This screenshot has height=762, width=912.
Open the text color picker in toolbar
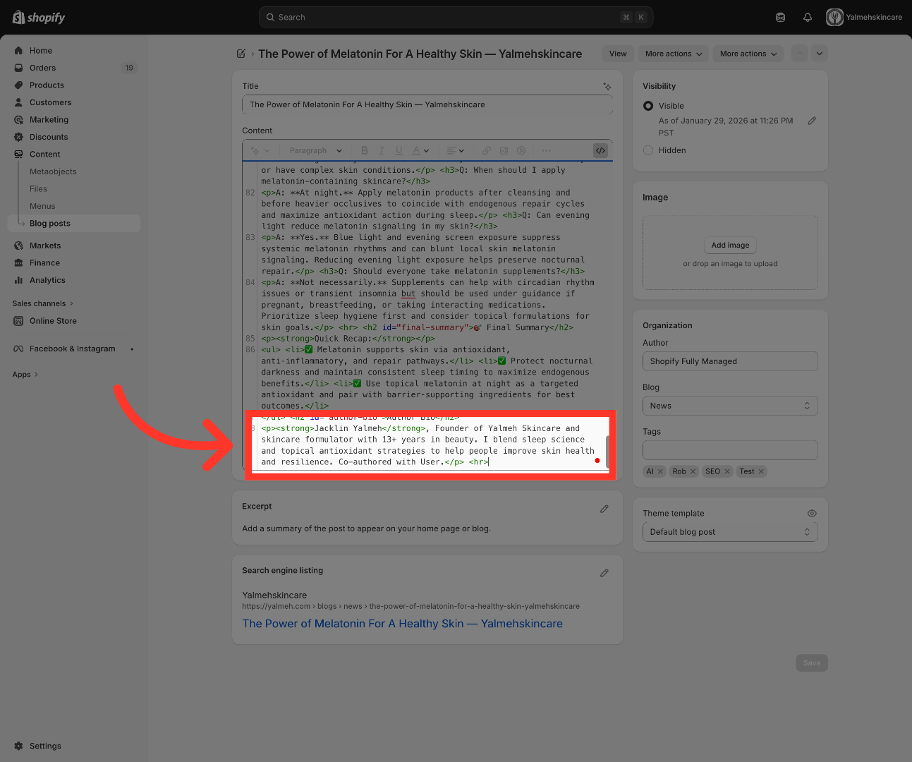tap(420, 150)
